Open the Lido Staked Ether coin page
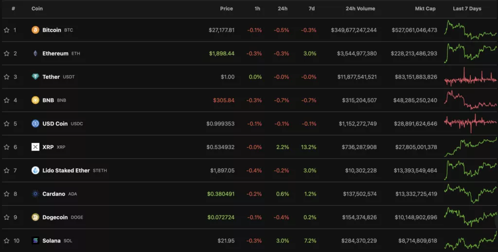498x252 pixels. point(66,170)
